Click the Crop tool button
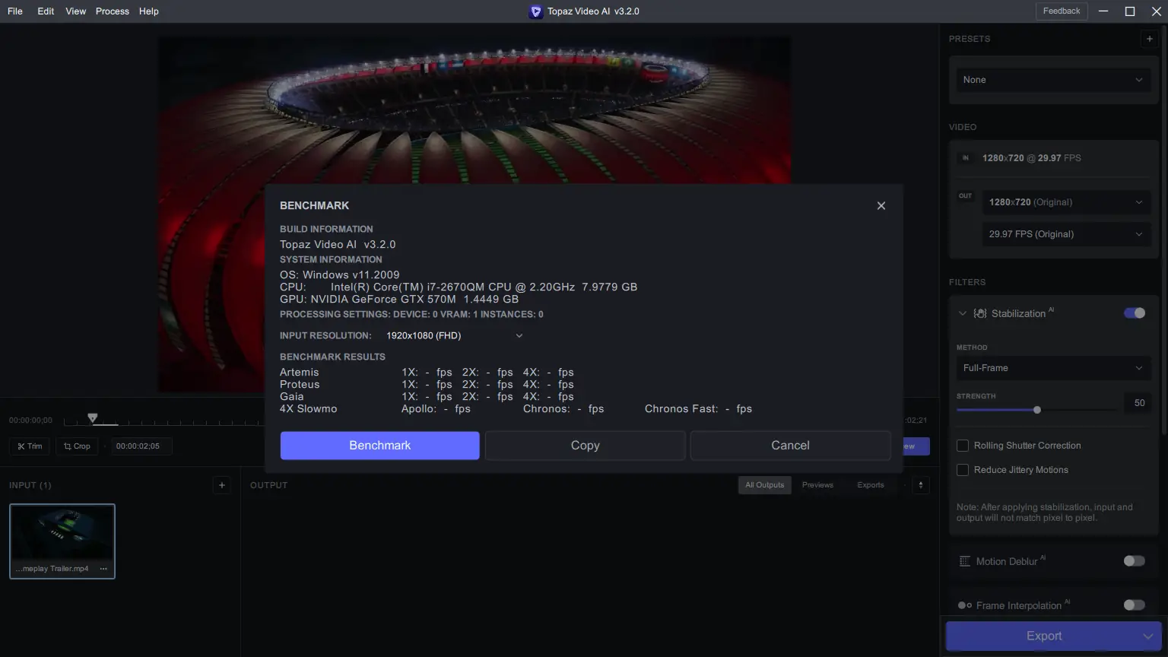Screen dimensions: 1168x657 pyautogui.click(x=77, y=446)
